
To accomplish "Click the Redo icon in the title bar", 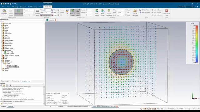I will click(x=15, y=4).
